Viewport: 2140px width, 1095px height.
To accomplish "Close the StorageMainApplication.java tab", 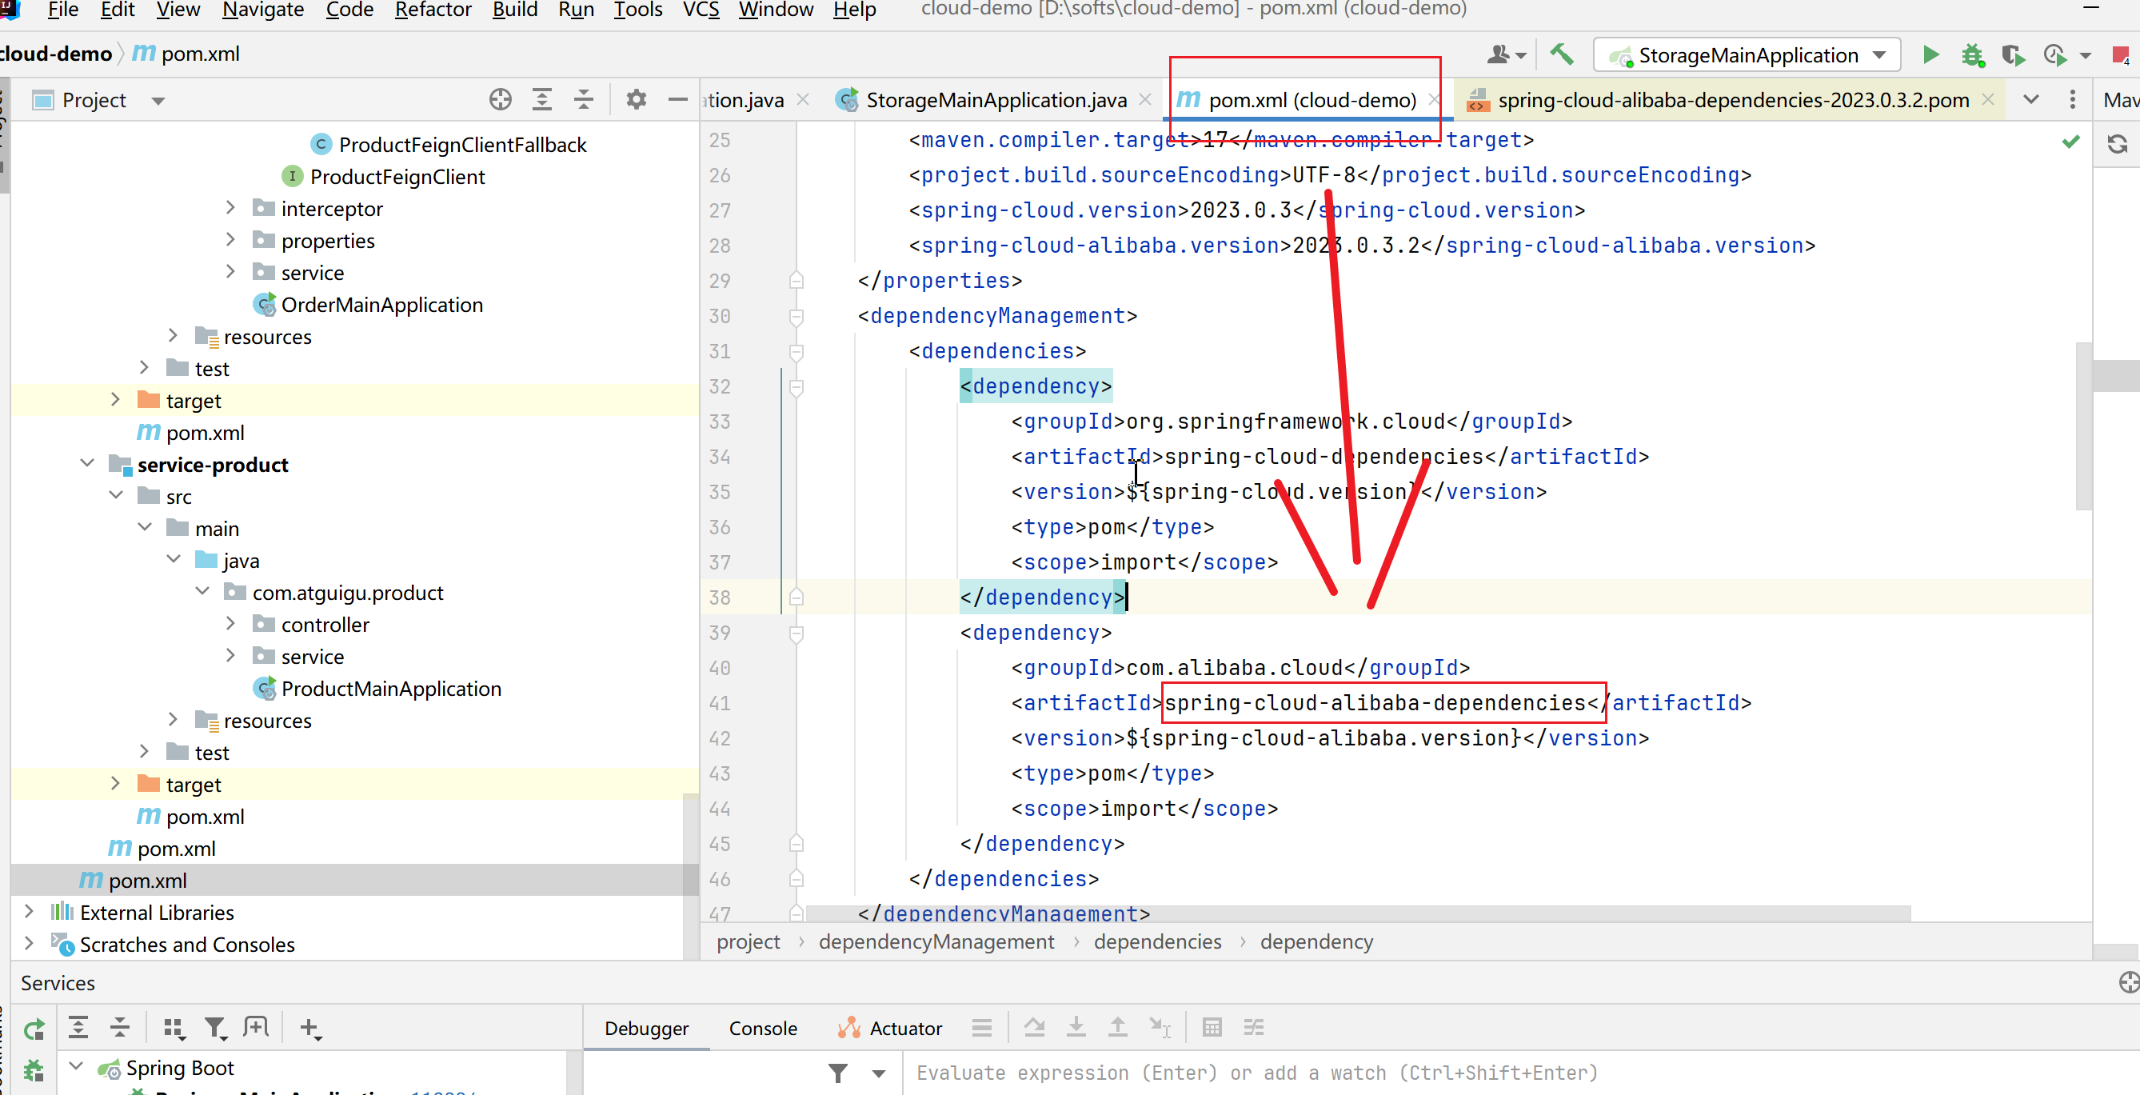I will 1144,100.
